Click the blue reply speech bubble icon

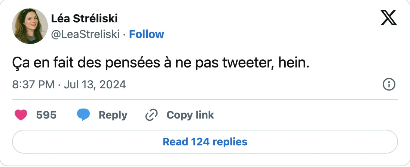(x=83, y=115)
